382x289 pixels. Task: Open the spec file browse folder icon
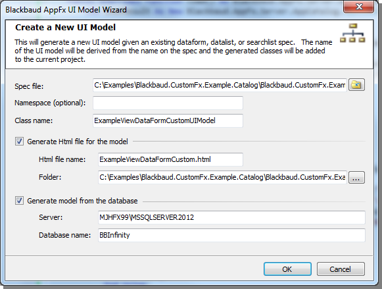point(356,85)
